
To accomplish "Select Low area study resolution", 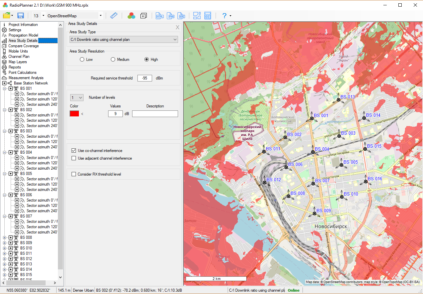I will tap(82, 60).
